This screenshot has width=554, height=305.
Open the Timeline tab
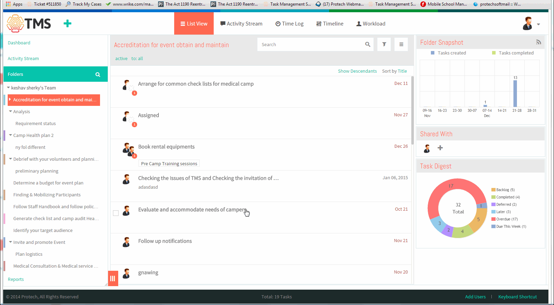coord(330,23)
